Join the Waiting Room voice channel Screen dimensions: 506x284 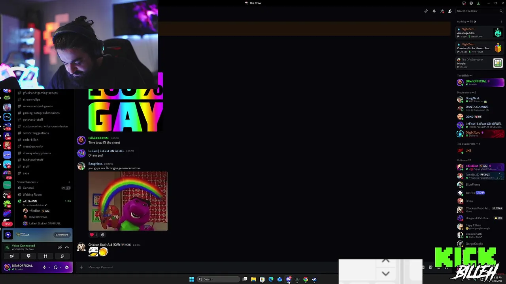point(32,194)
